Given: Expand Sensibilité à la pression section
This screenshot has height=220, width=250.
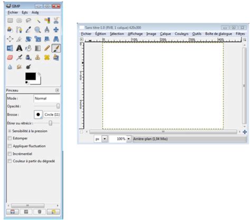Looking at the screenshot, I should coord(9,131).
